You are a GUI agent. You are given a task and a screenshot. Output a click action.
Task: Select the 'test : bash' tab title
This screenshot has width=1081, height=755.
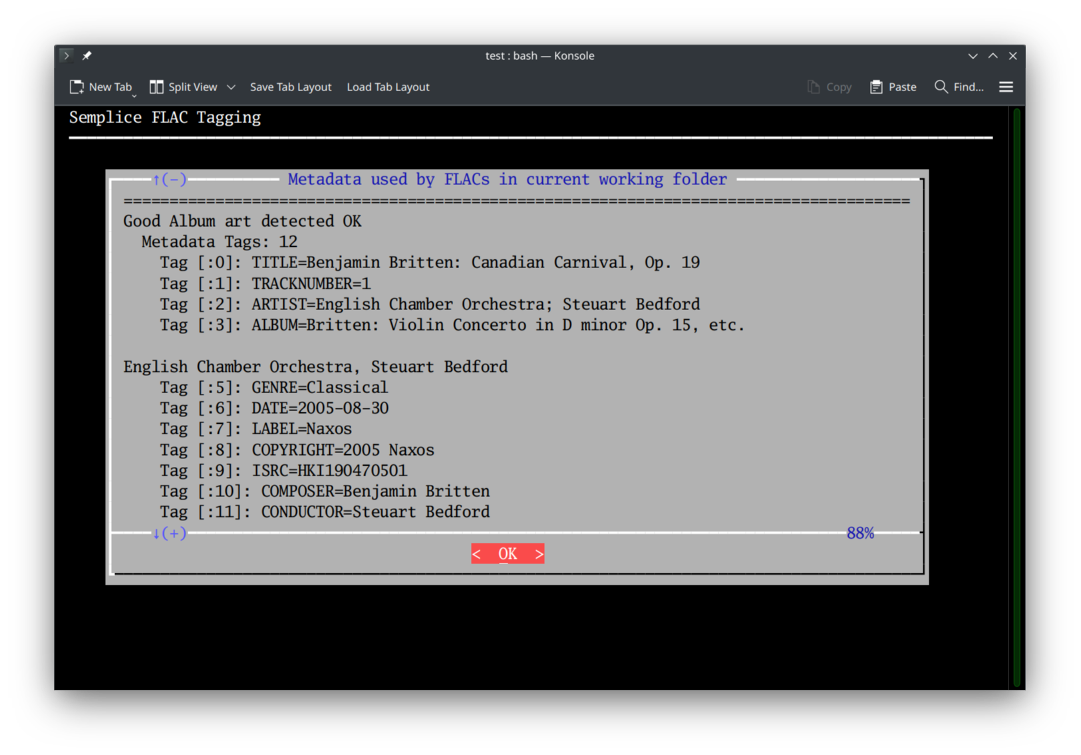click(540, 55)
